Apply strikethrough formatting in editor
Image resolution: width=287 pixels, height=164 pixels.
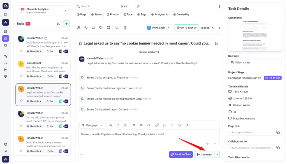click(x=125, y=125)
